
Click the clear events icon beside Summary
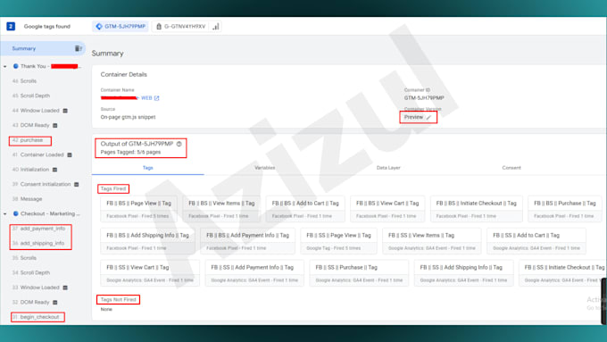coord(79,48)
